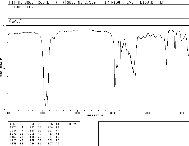Click the 607 wavenumber in peak table

[x=50, y=143]
